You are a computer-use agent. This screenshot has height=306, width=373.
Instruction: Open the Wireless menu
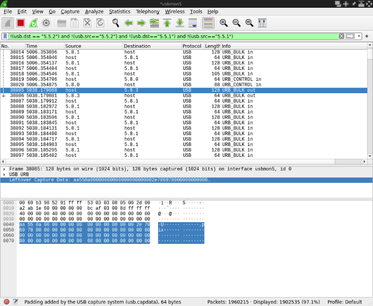[175, 12]
